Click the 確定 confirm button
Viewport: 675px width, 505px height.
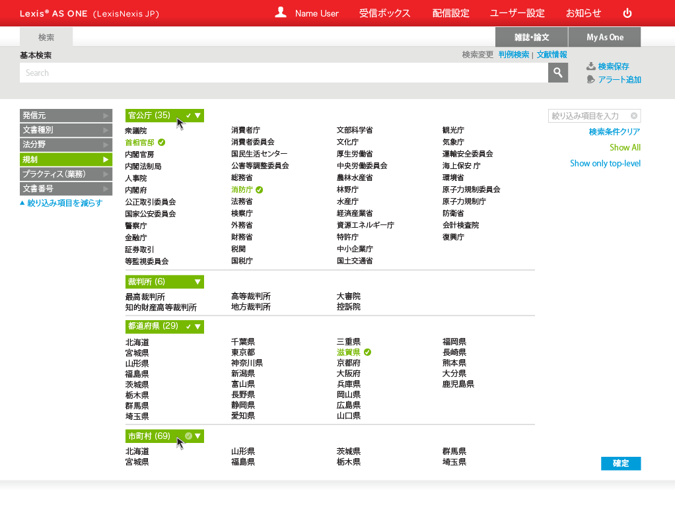pyautogui.click(x=621, y=463)
